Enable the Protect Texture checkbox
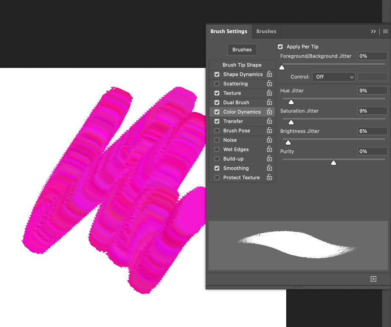 [217, 178]
